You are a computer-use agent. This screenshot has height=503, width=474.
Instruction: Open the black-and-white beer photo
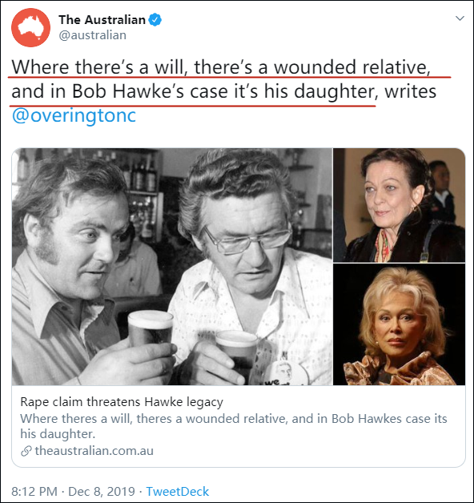coord(172,267)
